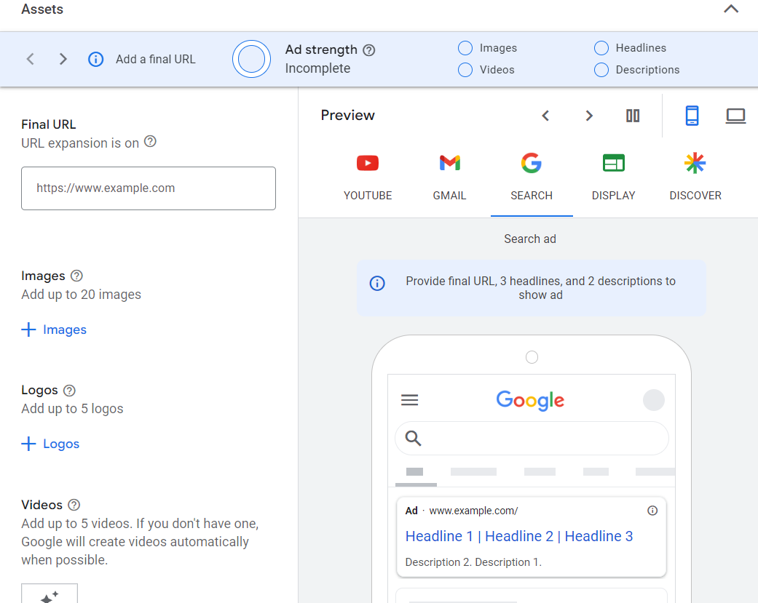Click the side-by-side columns preview icon
Screen dimensions: 758x603
pyautogui.click(x=633, y=116)
